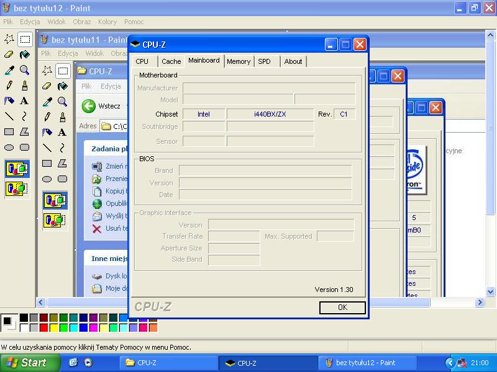Click the scroll up arrow of Paint's vertical scrollbar

pos(490,35)
